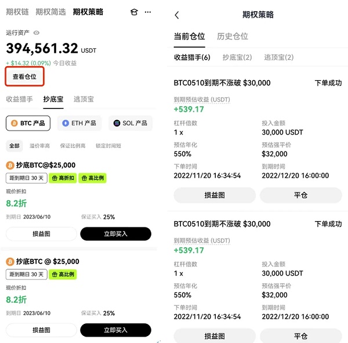Select the ETH 产品 chip
The height and width of the screenshot is (343, 348).
coord(79,123)
